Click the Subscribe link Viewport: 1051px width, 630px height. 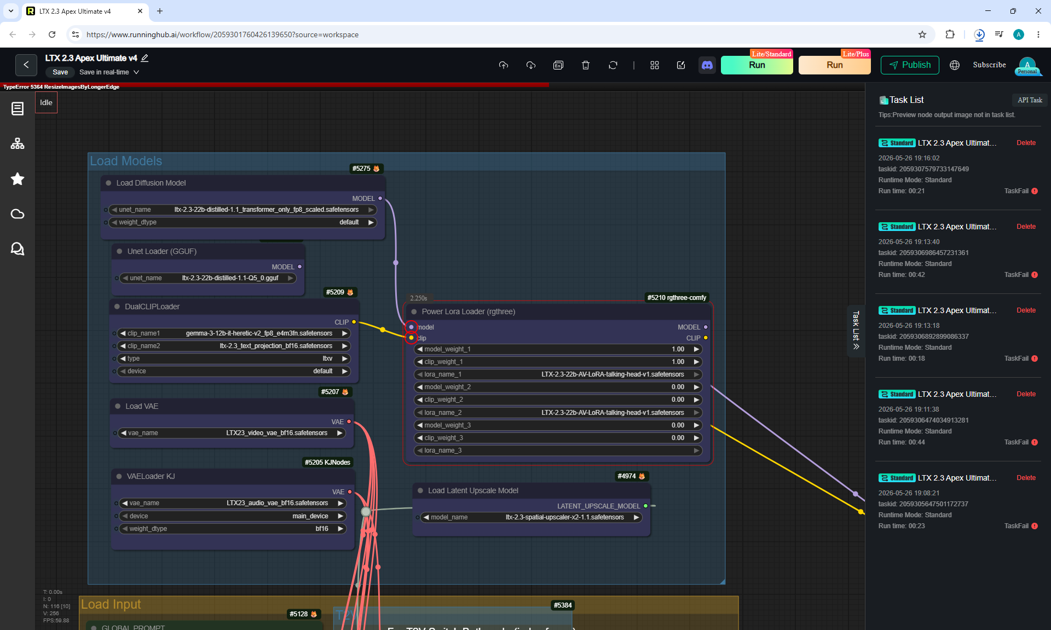989,65
